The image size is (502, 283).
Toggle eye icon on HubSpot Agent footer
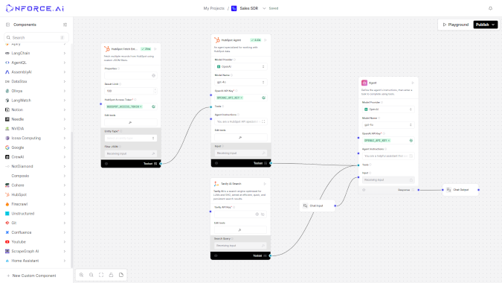216,163
